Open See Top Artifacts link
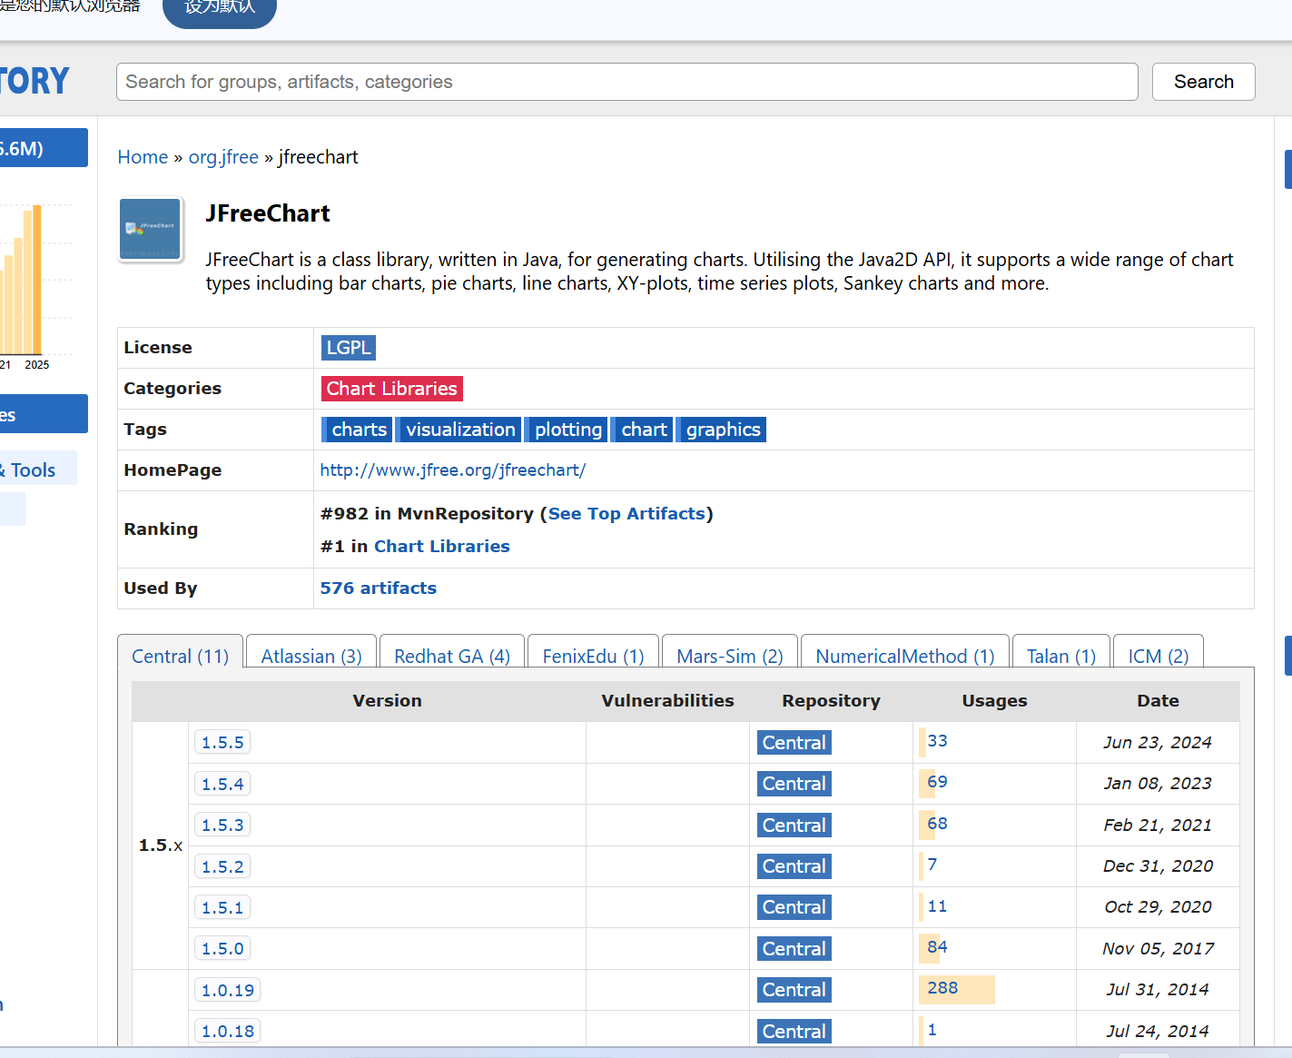The height and width of the screenshot is (1058, 1292). point(626,514)
